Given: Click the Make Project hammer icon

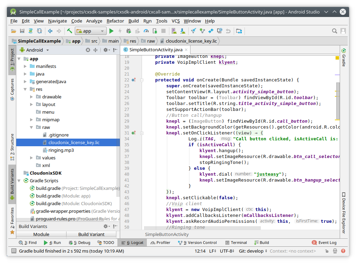Looking at the screenshot, I should coord(69,31).
